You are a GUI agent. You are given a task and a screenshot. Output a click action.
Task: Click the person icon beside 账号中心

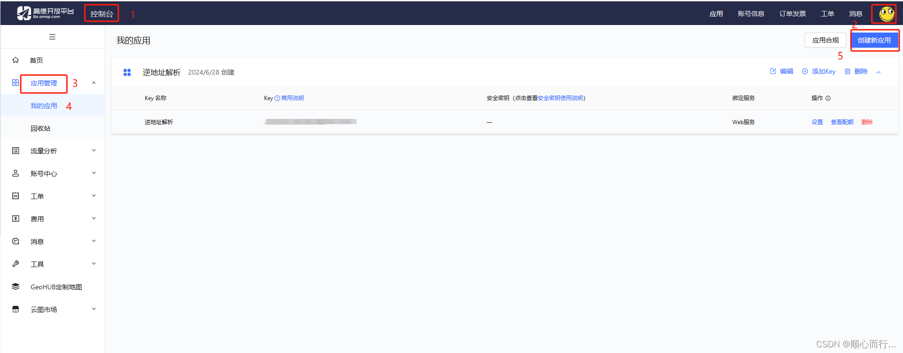coord(16,173)
